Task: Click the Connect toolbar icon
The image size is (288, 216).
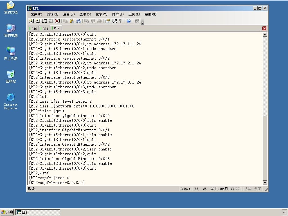Action: [31, 21]
